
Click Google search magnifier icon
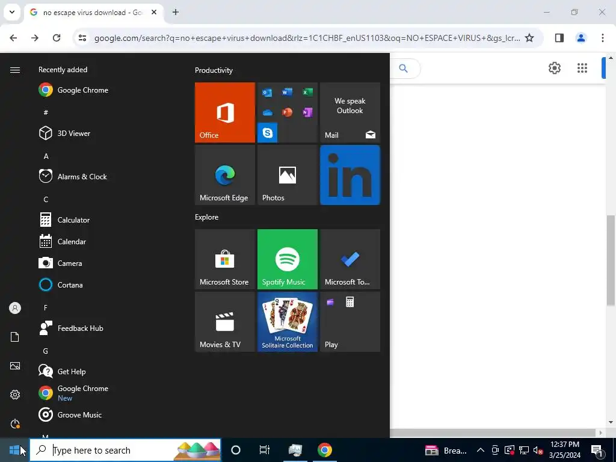[x=404, y=69]
